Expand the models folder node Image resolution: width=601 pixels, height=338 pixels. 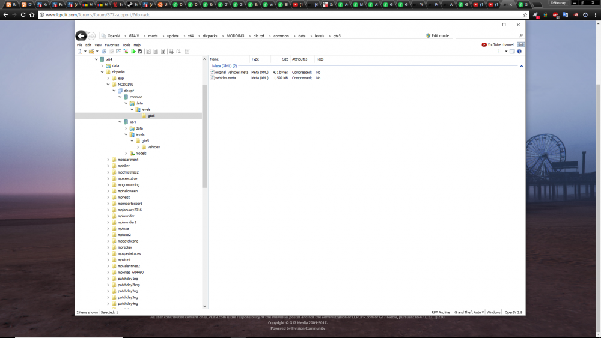point(126,154)
